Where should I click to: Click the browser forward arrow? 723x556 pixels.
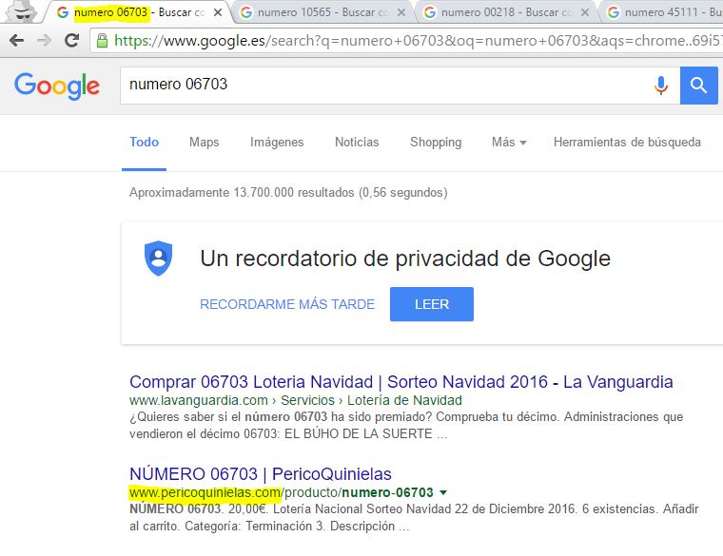44,41
